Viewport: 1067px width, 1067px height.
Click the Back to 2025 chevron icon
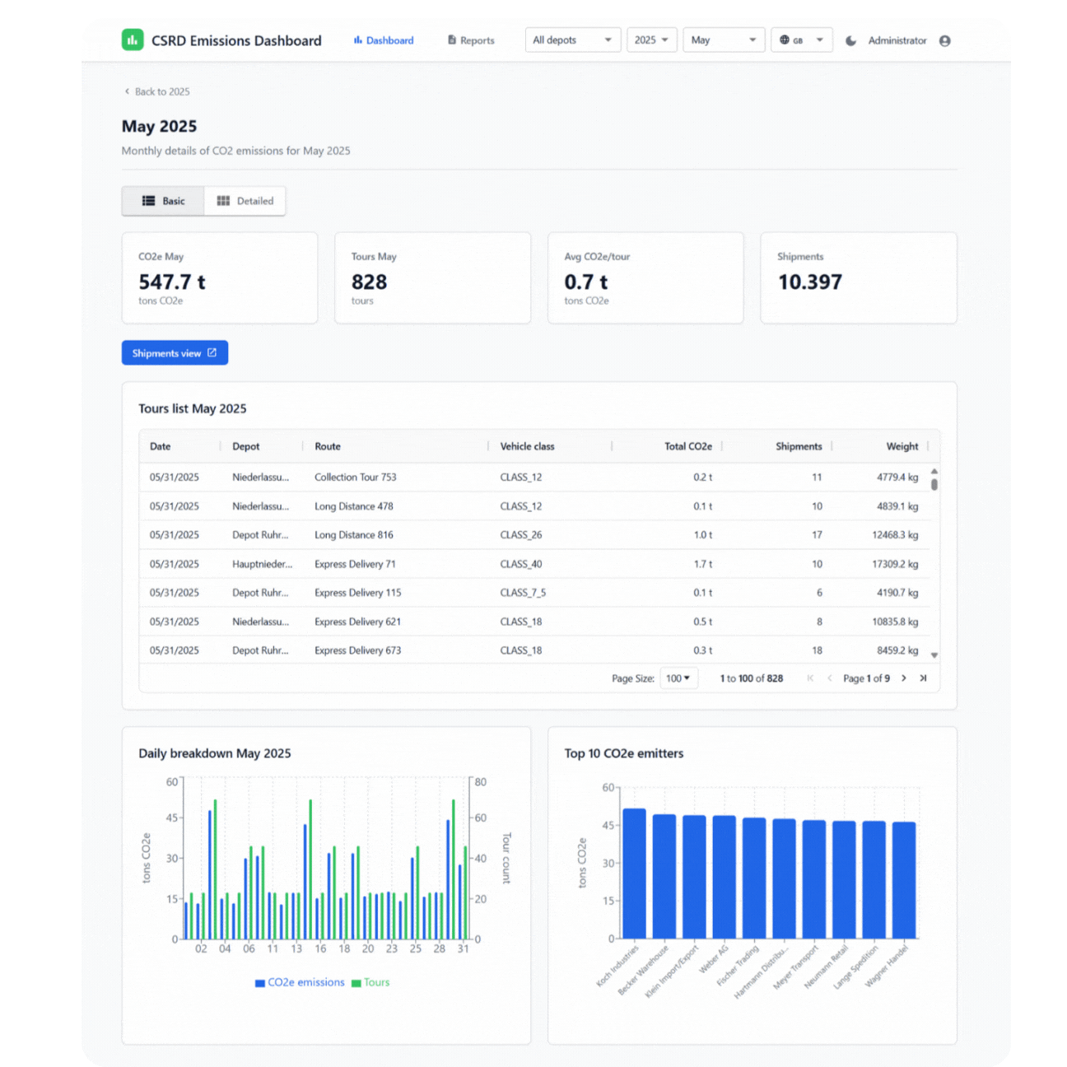tap(127, 91)
